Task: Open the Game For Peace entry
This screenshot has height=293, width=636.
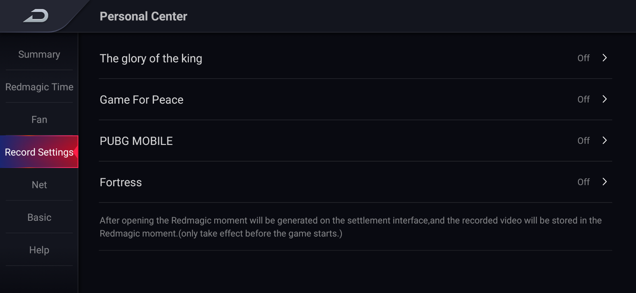Action: (x=355, y=99)
